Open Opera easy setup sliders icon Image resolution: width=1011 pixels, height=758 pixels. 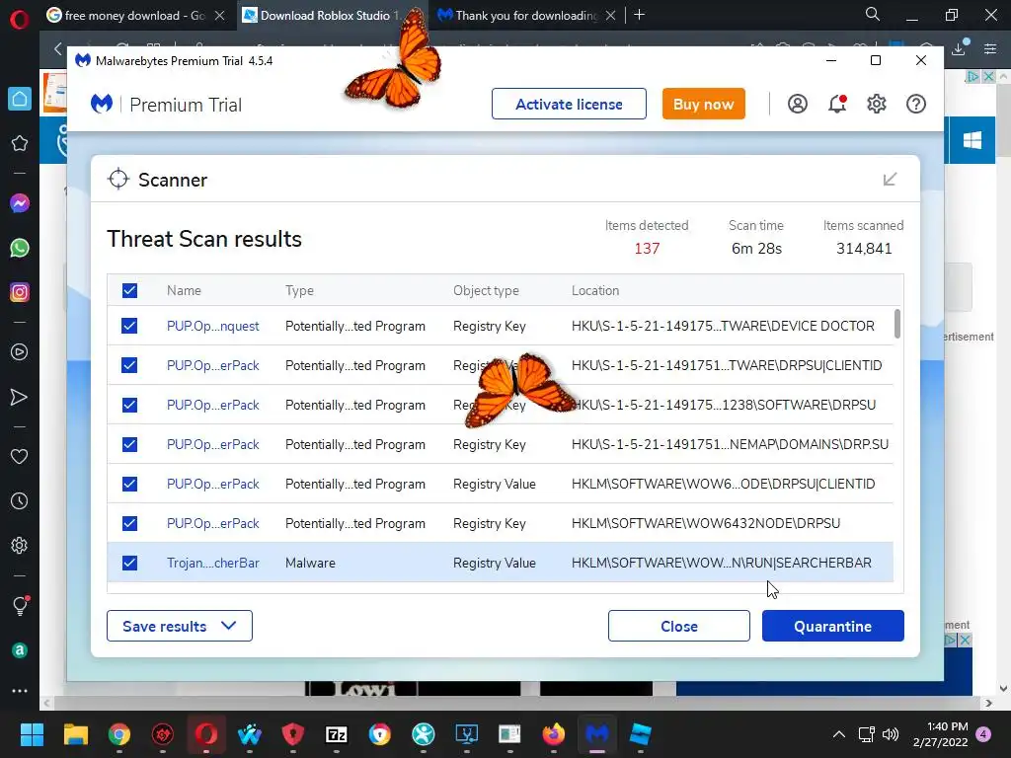pos(990,48)
